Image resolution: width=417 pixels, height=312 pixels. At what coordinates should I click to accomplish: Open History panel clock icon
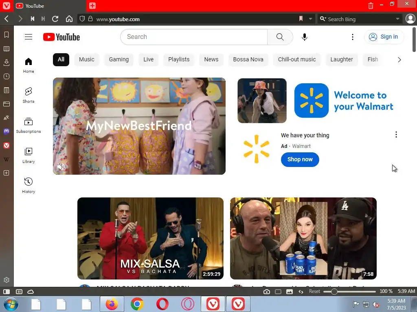pyautogui.click(x=7, y=76)
